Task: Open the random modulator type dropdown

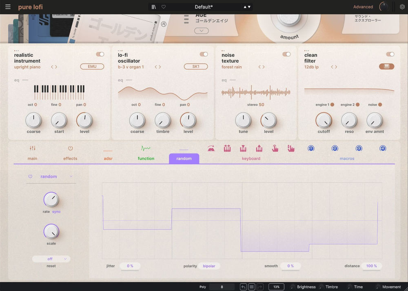Action: (71, 177)
